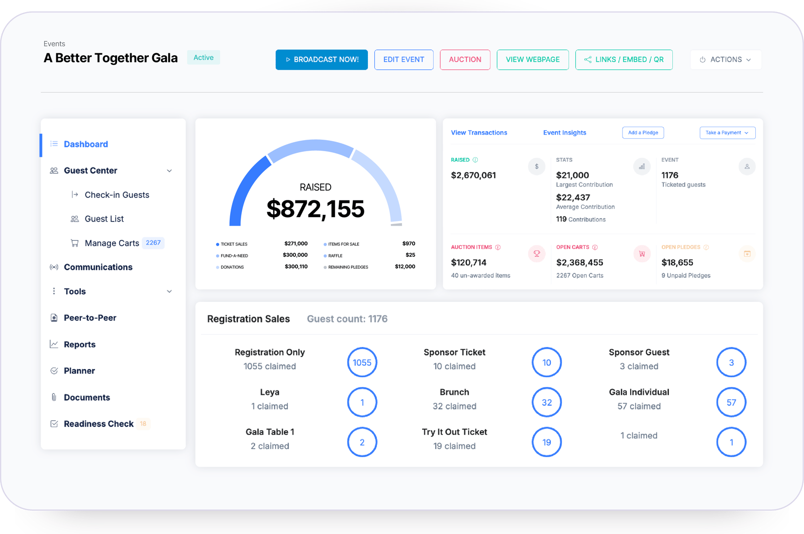Click the bar chart icon beside Stats
804x534 pixels.
[642, 167]
